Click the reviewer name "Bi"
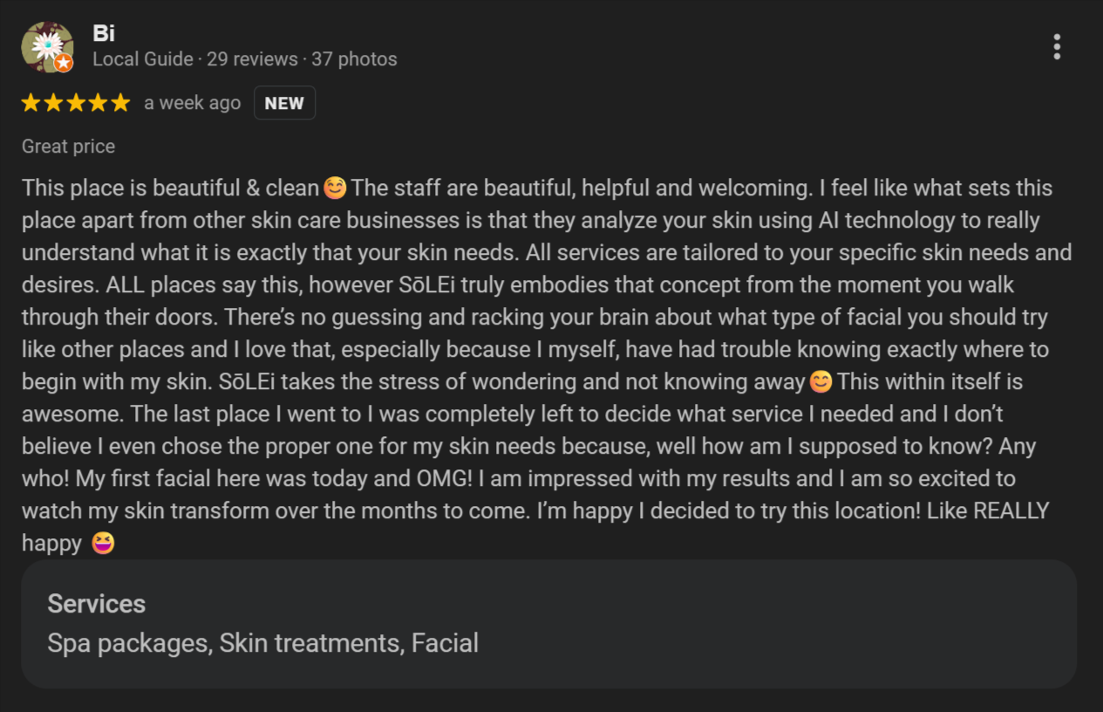Screen dimensions: 1103x712 tap(104, 33)
